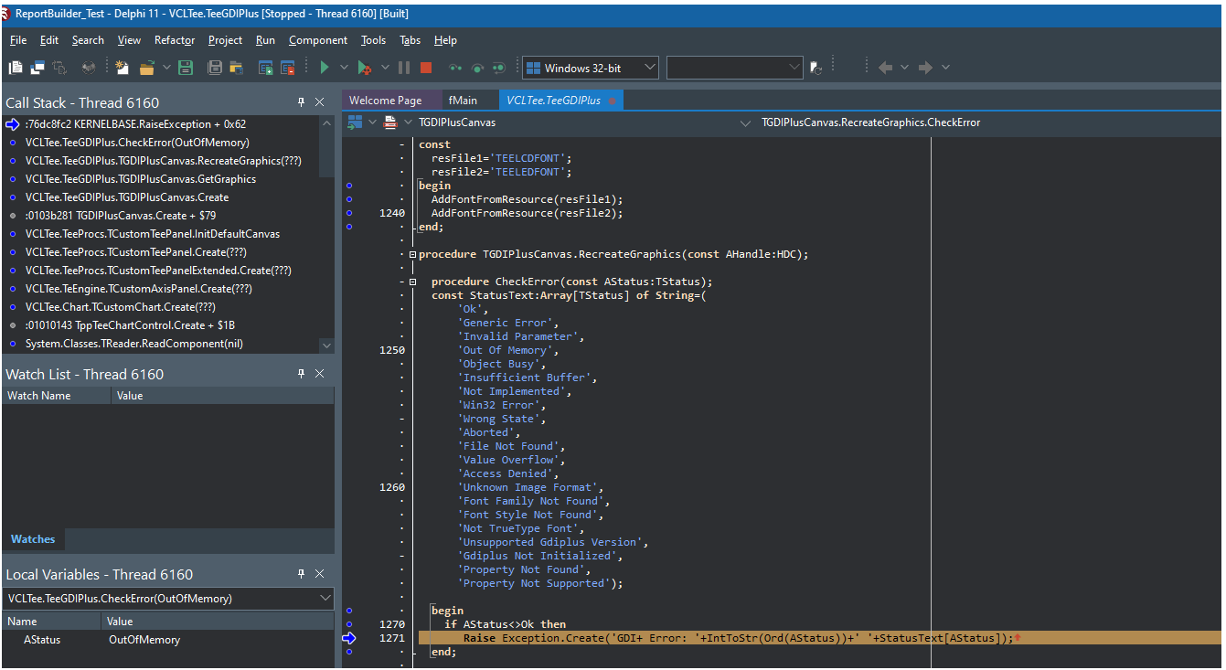Open the Component menu
The image size is (1226, 670).
click(x=318, y=40)
